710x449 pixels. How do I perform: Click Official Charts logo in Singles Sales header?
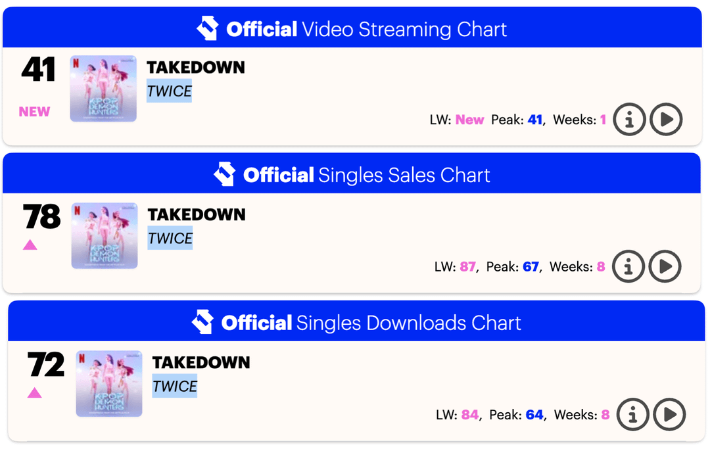[224, 175]
